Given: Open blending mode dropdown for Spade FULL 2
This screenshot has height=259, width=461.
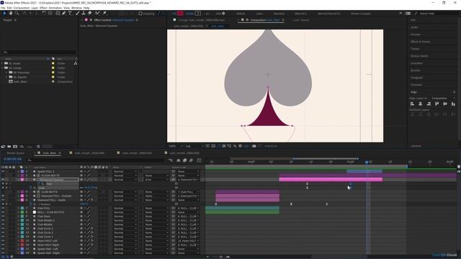Looking at the screenshot, I should tap(125, 171).
